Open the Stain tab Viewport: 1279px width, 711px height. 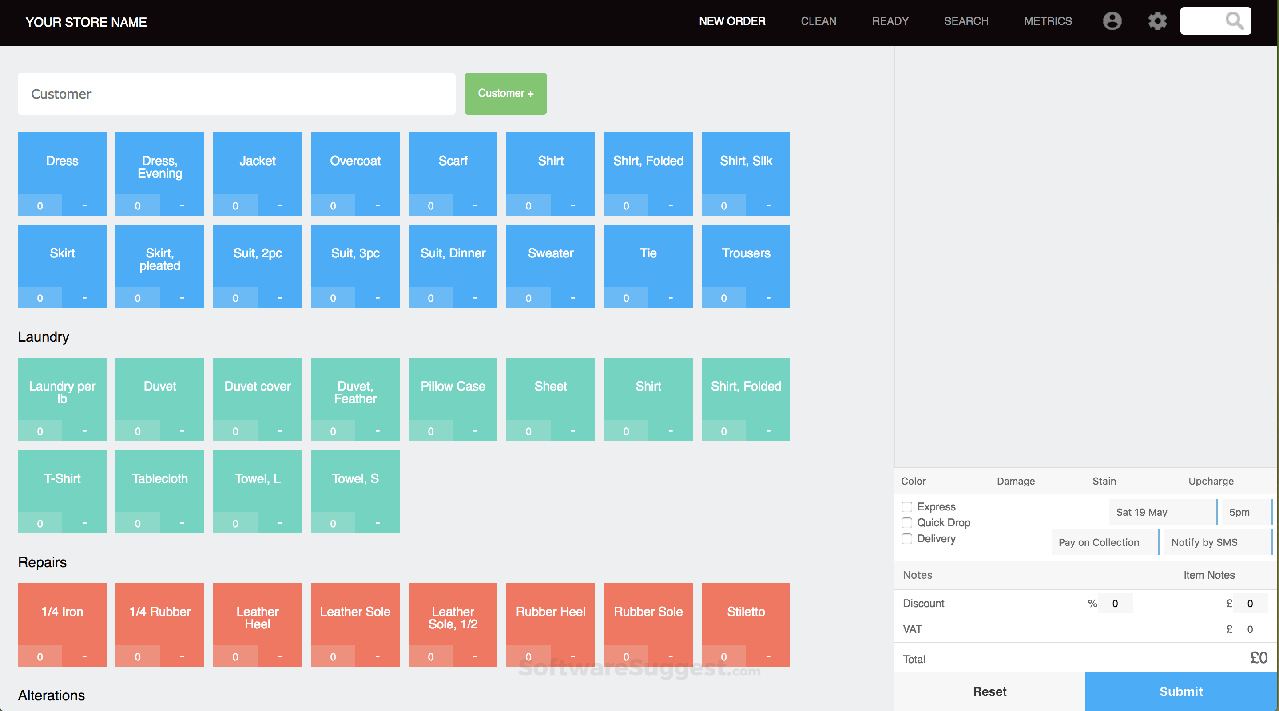click(1104, 481)
